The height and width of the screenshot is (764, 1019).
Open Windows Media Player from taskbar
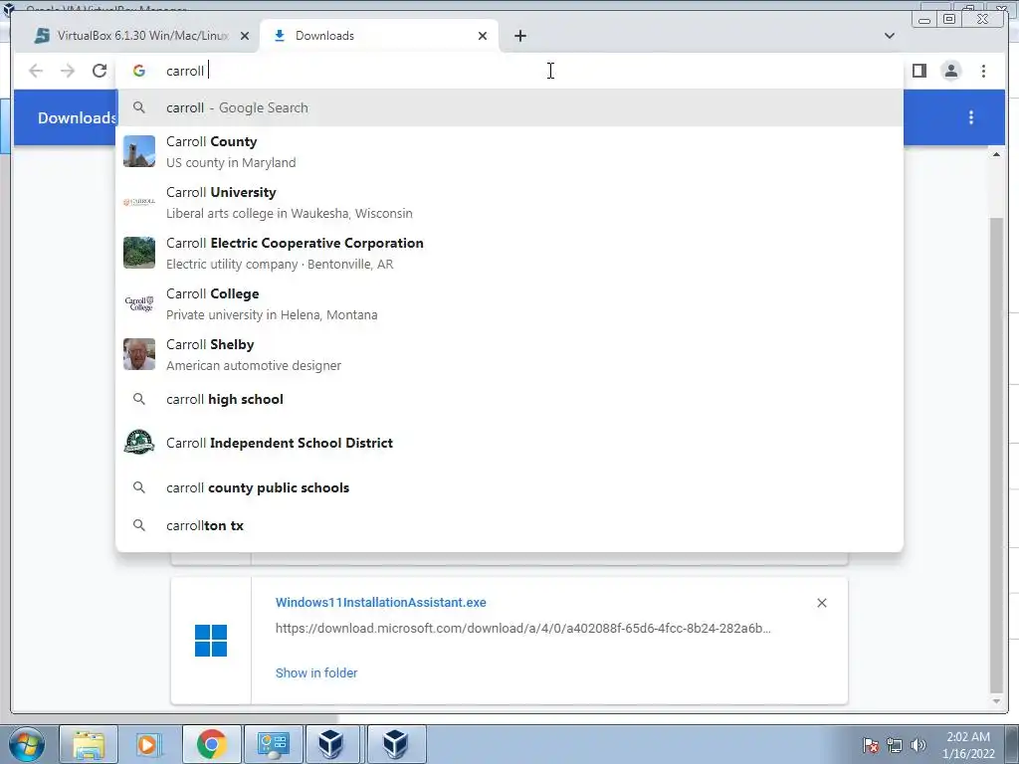(x=149, y=744)
